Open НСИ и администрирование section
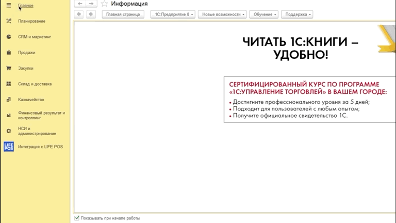 pyautogui.click(x=37, y=131)
